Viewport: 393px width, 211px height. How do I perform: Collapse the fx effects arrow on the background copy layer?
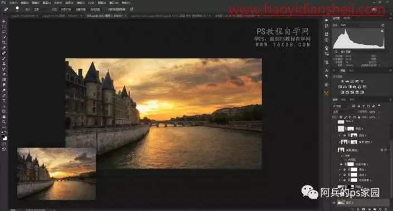389,150
